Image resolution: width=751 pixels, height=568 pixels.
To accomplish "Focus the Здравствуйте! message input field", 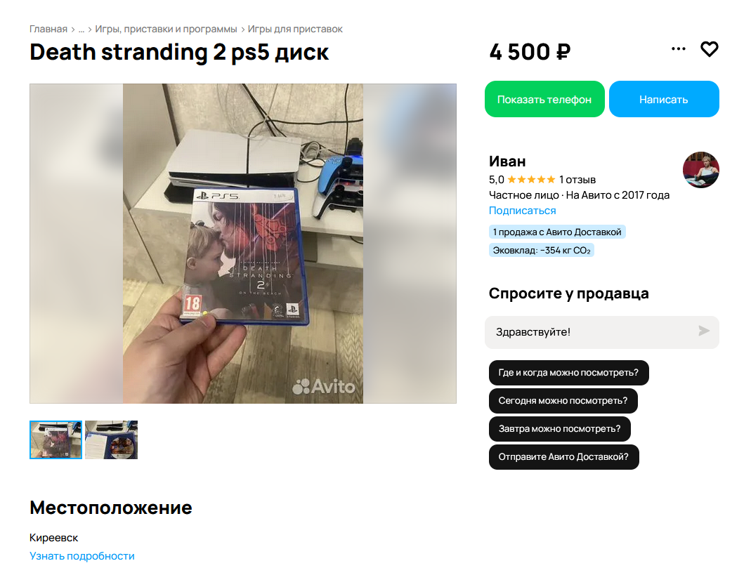I will (593, 332).
